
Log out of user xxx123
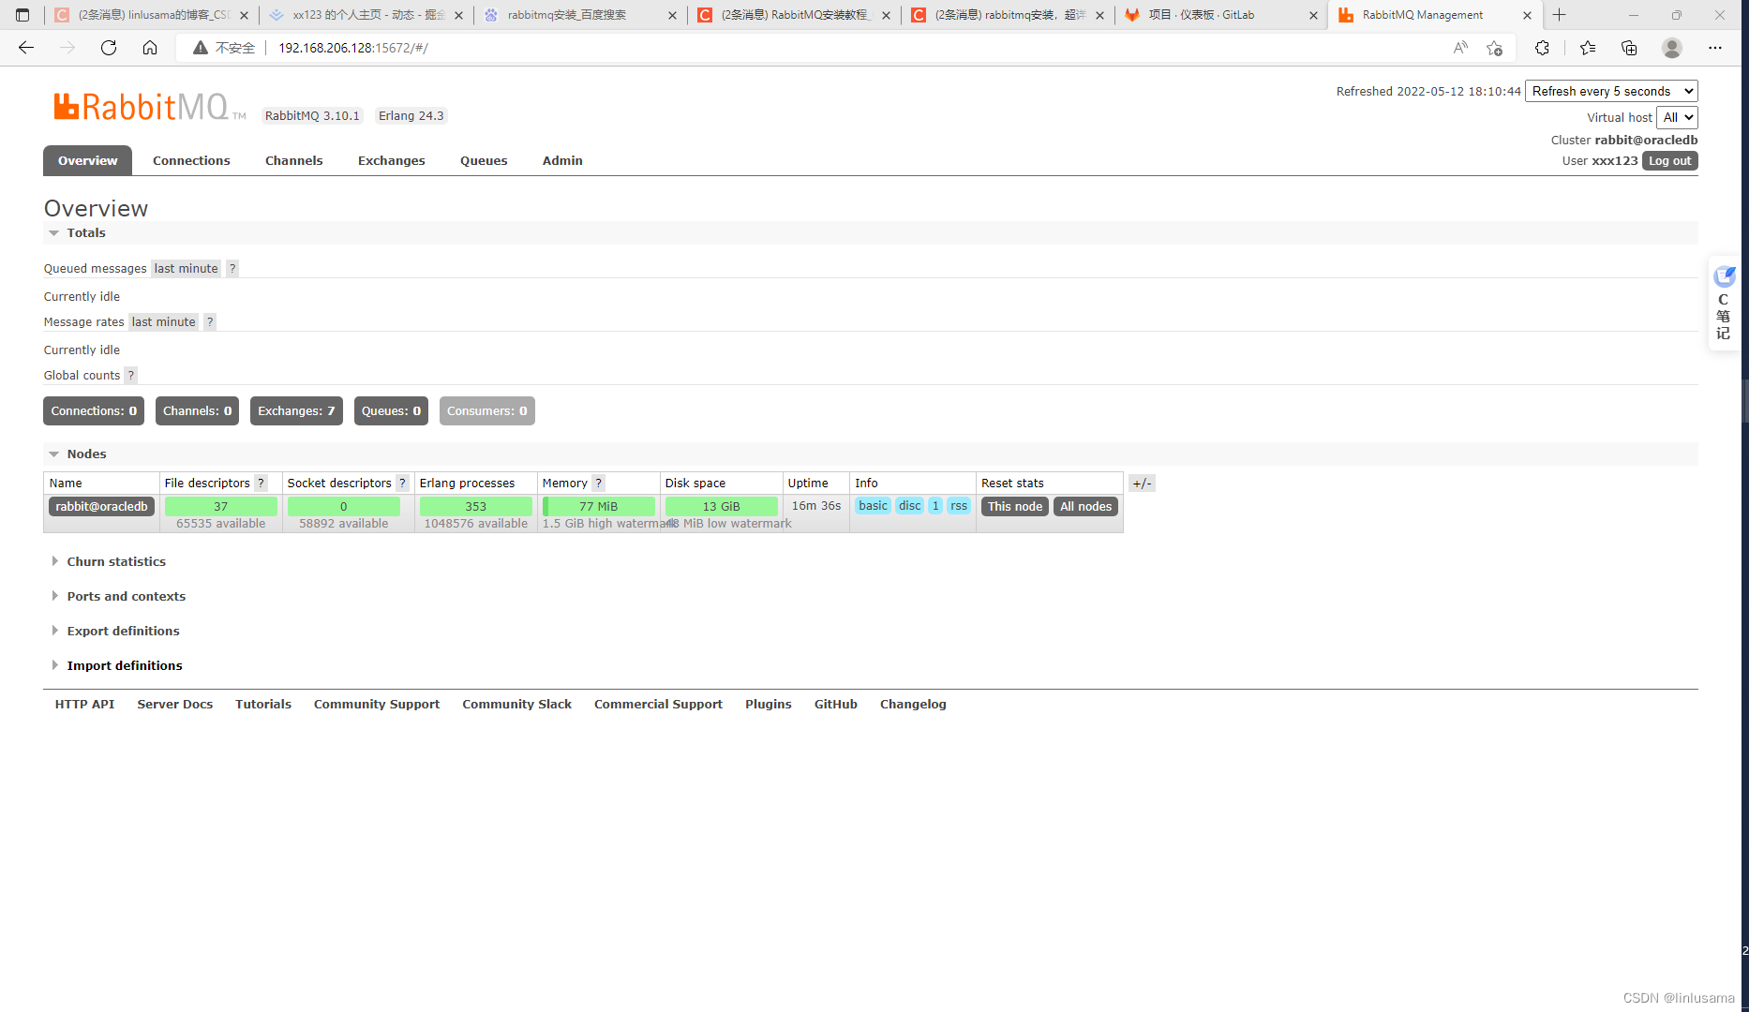pyautogui.click(x=1669, y=161)
